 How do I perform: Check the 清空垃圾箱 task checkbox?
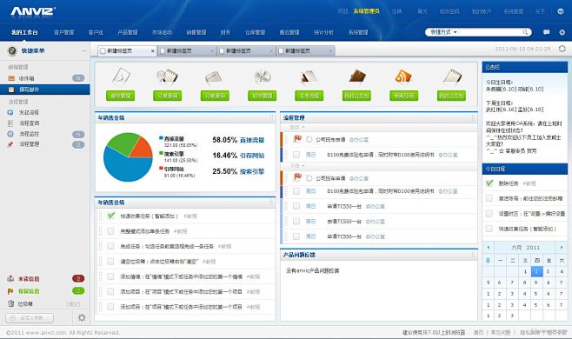(x=110, y=262)
